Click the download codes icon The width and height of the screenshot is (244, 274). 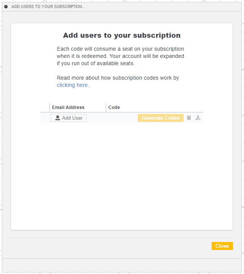pyautogui.click(x=198, y=118)
